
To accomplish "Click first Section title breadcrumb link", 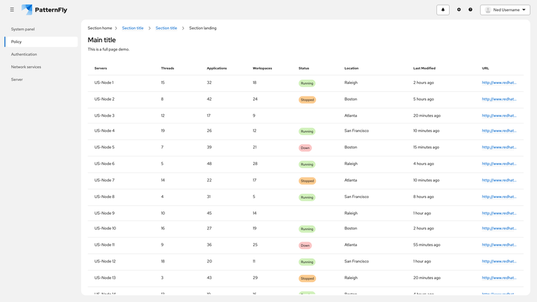I will [x=132, y=28].
